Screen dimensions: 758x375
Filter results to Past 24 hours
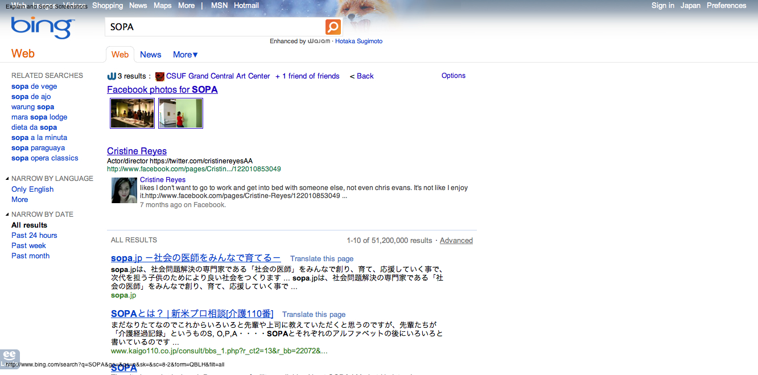tap(34, 236)
